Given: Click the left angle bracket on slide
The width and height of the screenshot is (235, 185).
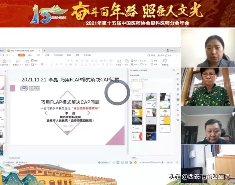Looking at the screenshot, I should click(46, 113).
